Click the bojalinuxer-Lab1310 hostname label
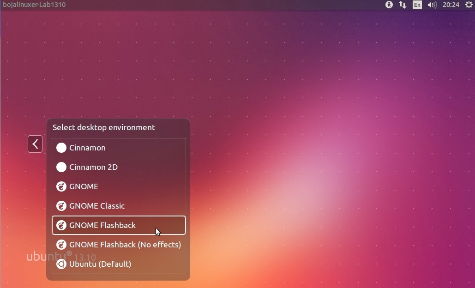This screenshot has height=288, width=475. coord(34,5)
